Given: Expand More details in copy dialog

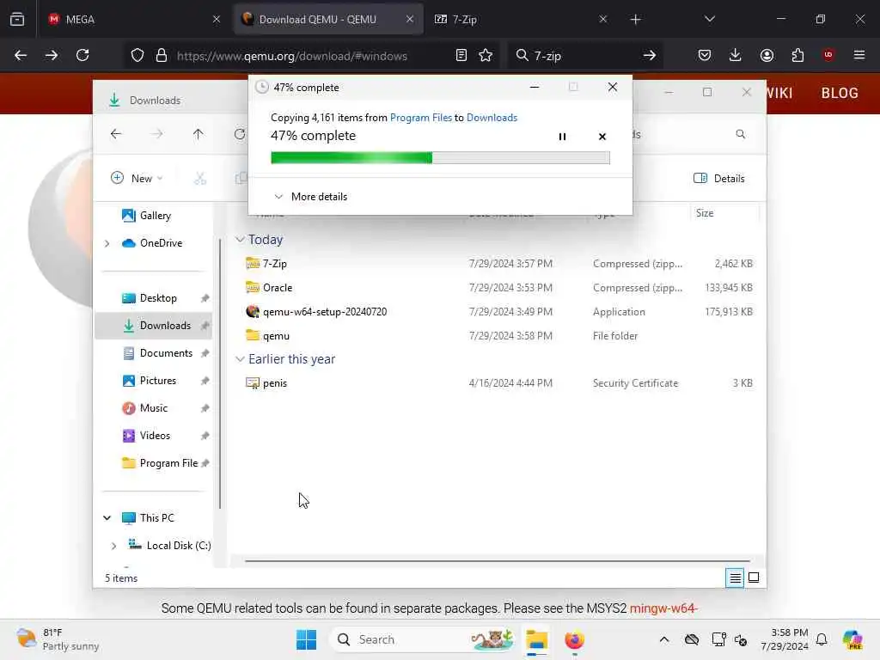Looking at the screenshot, I should click(x=311, y=197).
